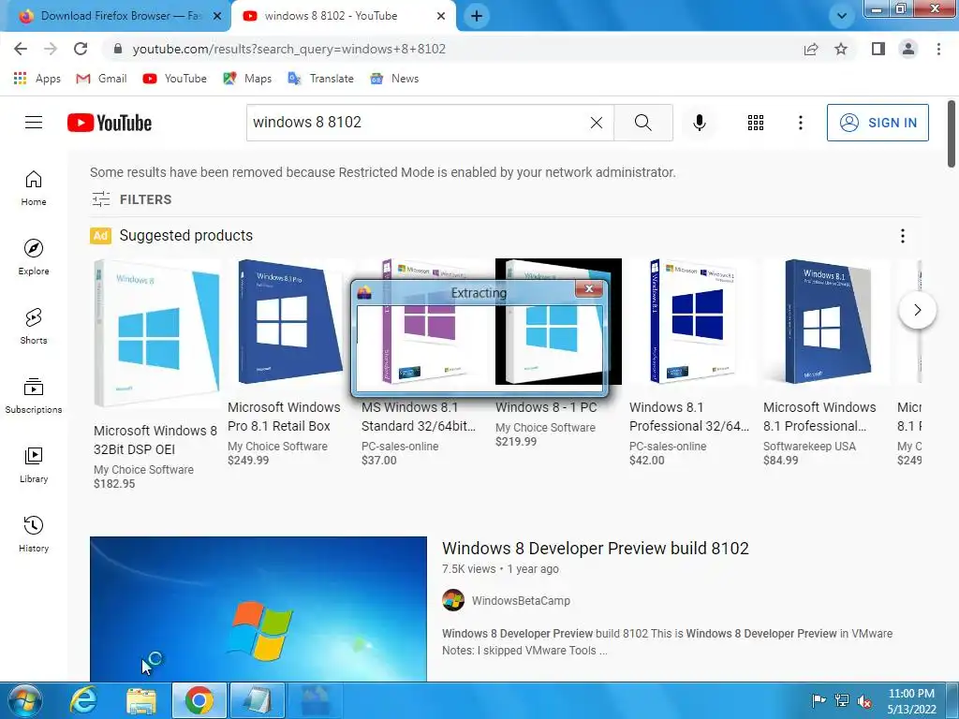Open Windows Explorer from the taskbar
This screenshot has width=959, height=719.
click(x=142, y=700)
